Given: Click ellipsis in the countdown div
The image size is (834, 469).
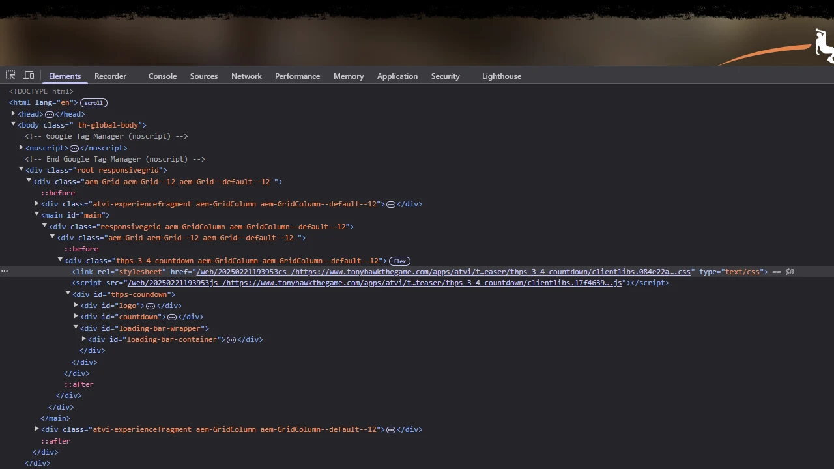Looking at the screenshot, I should [172, 317].
